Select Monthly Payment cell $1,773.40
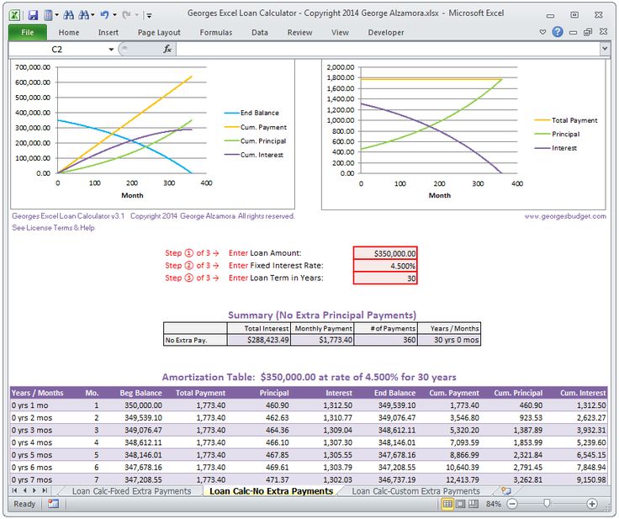Screen dimensions: 619x519 tap(322, 340)
